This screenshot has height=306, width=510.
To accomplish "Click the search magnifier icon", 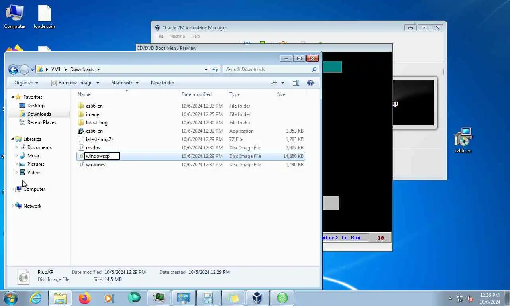I will [x=314, y=69].
